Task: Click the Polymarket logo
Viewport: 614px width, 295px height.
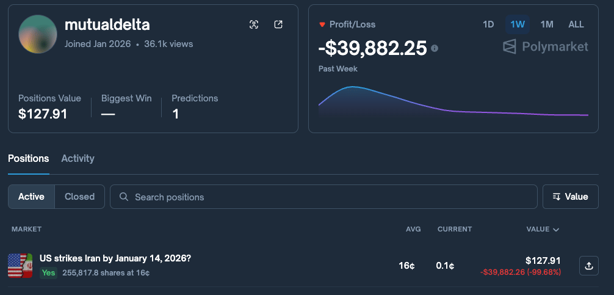Action: click(545, 46)
